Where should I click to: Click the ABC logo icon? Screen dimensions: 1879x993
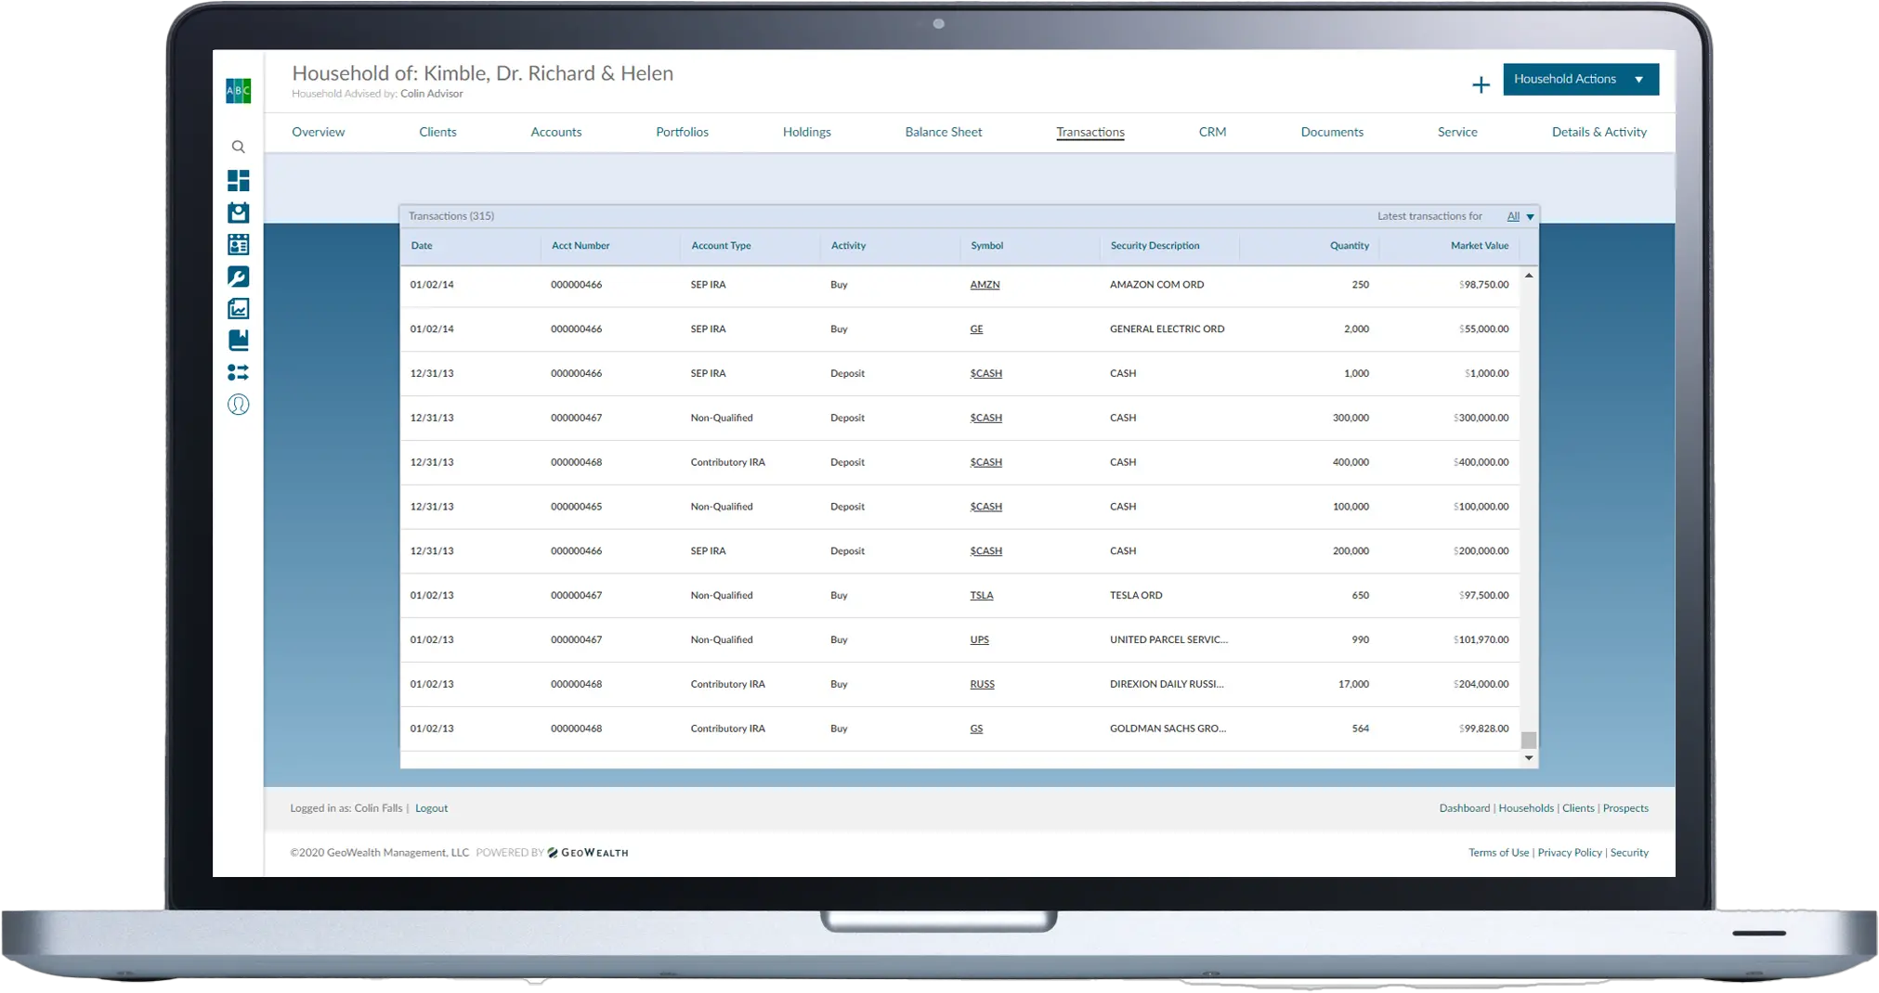tap(238, 90)
